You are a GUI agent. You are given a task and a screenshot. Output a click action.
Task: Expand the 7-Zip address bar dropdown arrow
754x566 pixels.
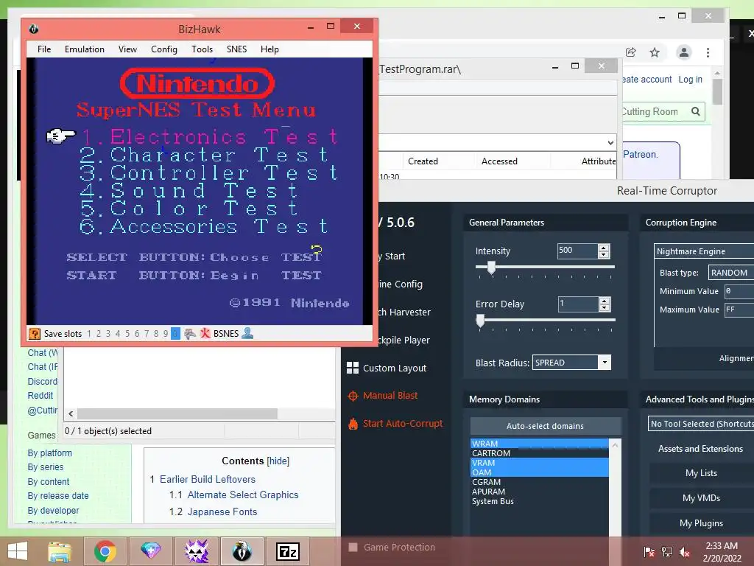[610, 143]
